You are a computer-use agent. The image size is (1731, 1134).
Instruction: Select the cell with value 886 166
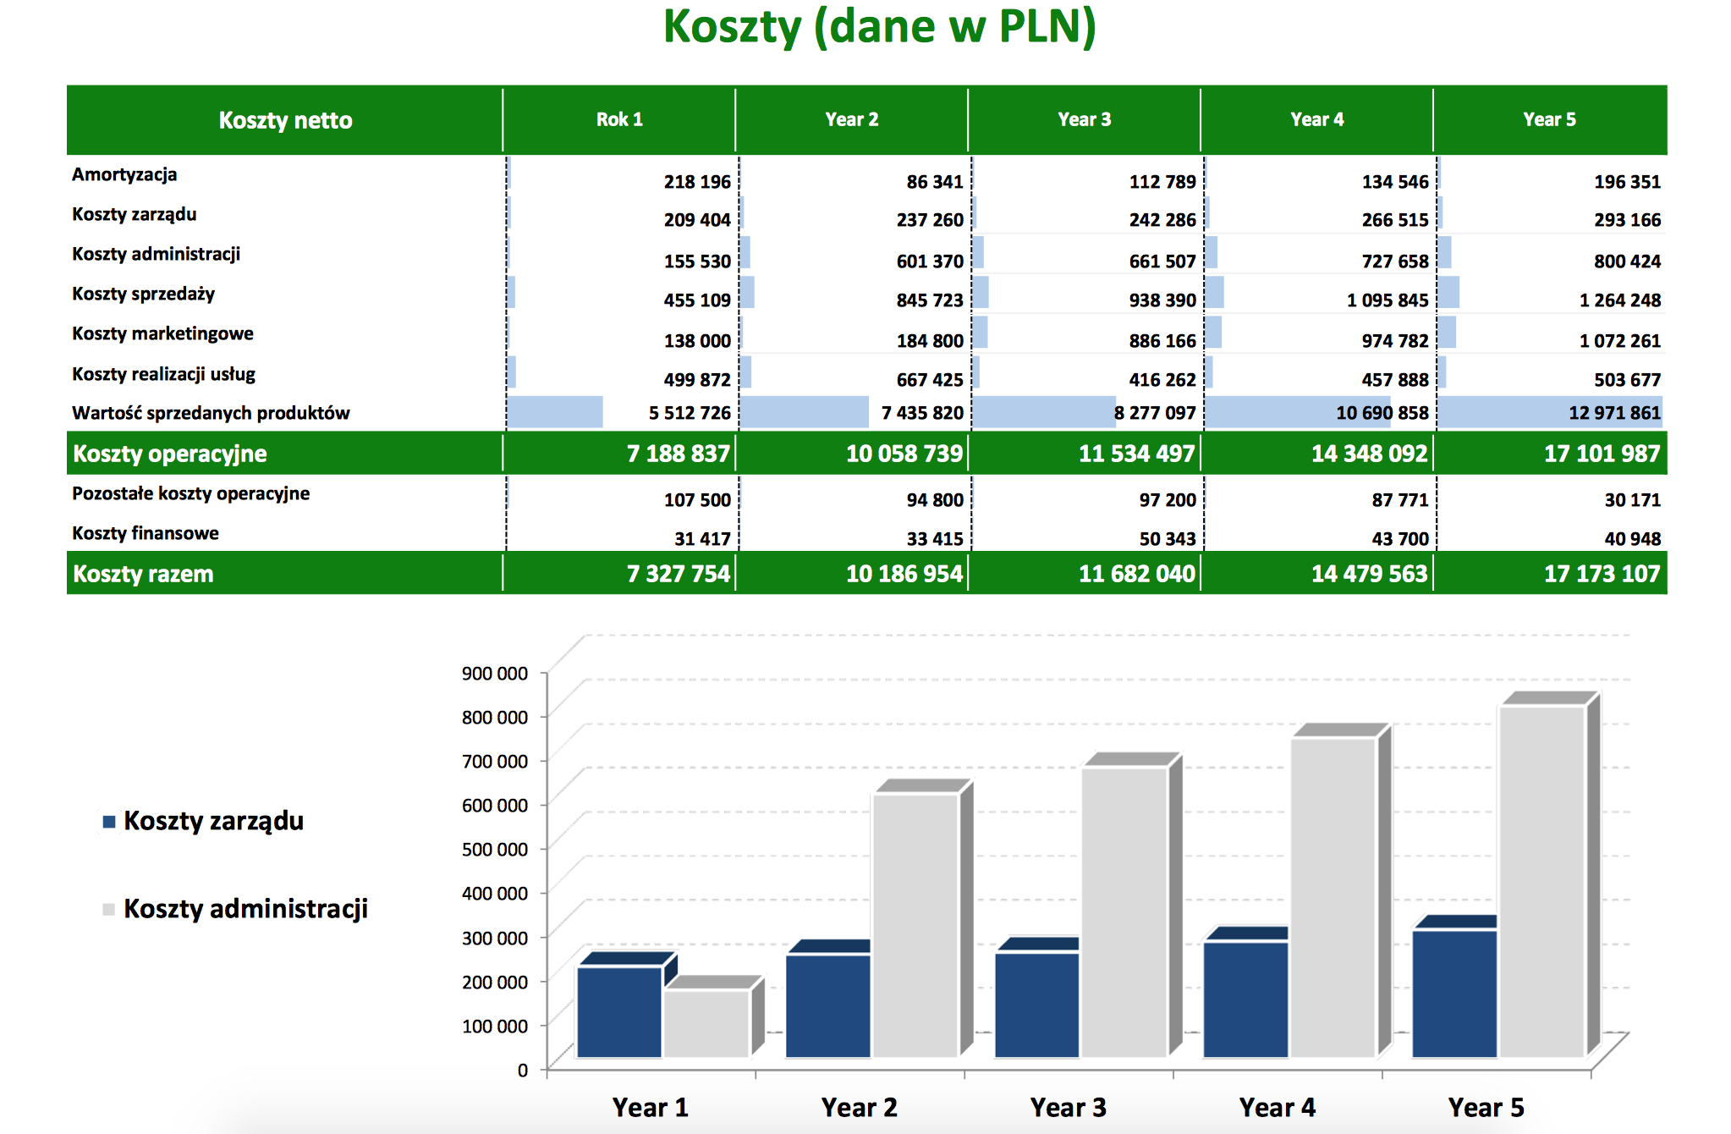click(x=1162, y=341)
